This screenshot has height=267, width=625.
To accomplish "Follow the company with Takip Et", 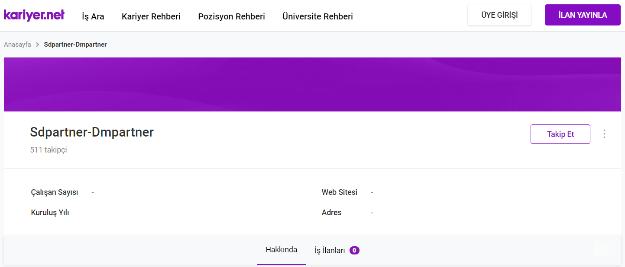I will [x=560, y=134].
